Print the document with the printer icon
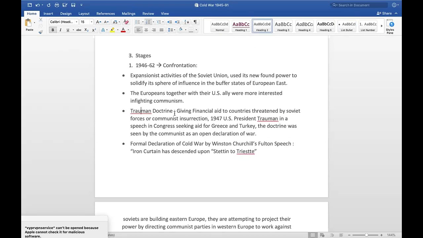This screenshot has width=423, height=238. [x=57, y=5]
